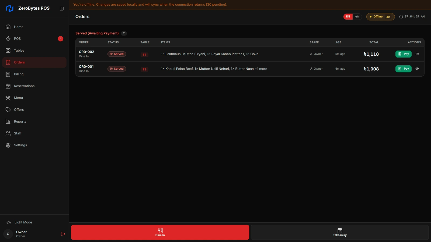Image resolution: width=431 pixels, height=242 pixels.
Task: Click the Offline 30 status pill
Action: point(380,17)
